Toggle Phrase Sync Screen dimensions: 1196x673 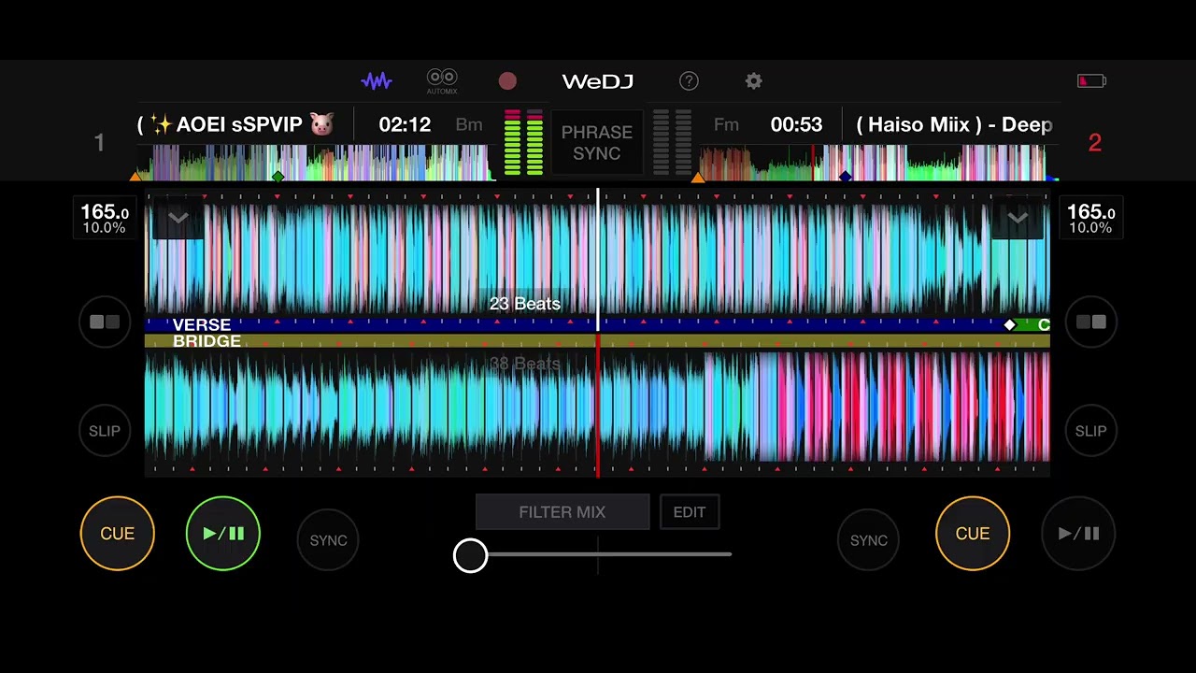597,143
